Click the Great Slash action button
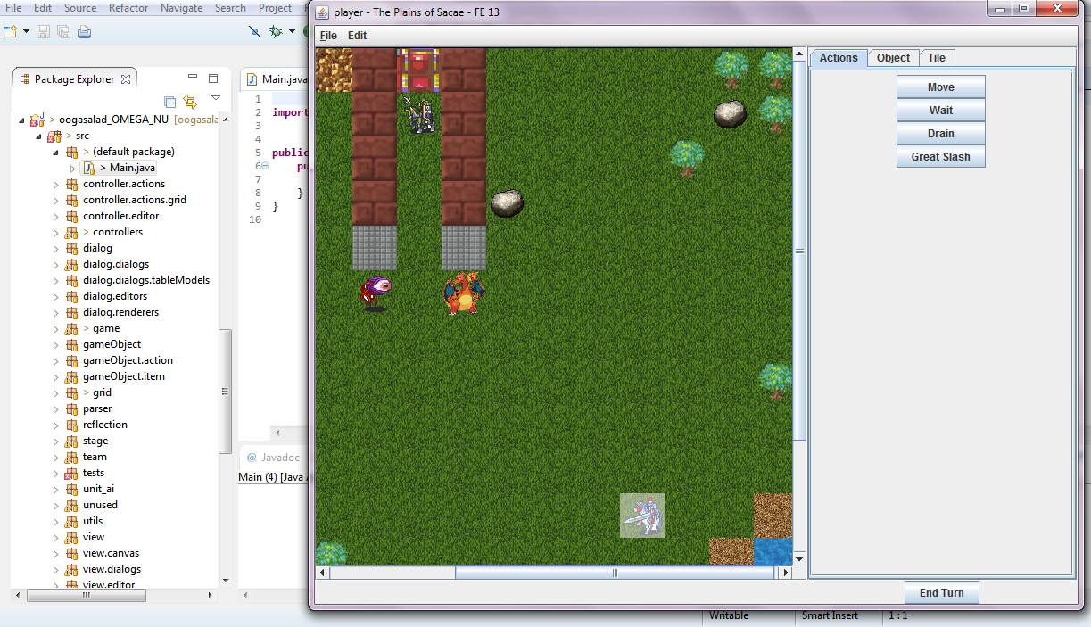This screenshot has width=1091, height=627. (941, 157)
